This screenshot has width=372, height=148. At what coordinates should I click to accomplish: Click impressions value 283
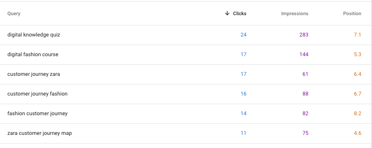click(304, 35)
